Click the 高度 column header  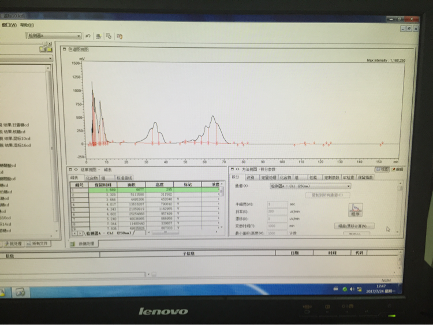click(x=159, y=185)
